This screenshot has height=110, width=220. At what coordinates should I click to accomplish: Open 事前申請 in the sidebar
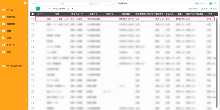[9, 17]
